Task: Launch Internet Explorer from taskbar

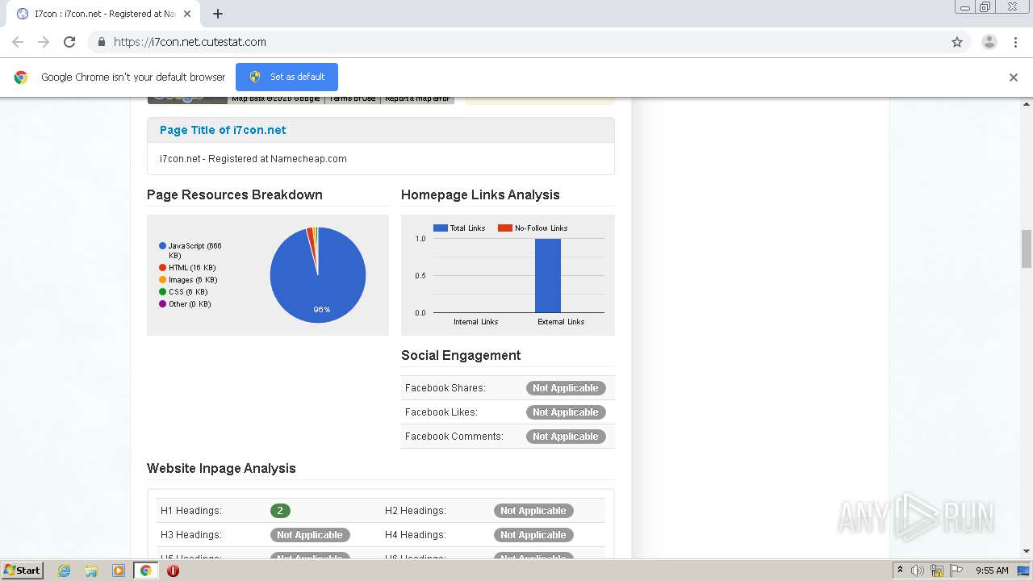Action: point(65,571)
